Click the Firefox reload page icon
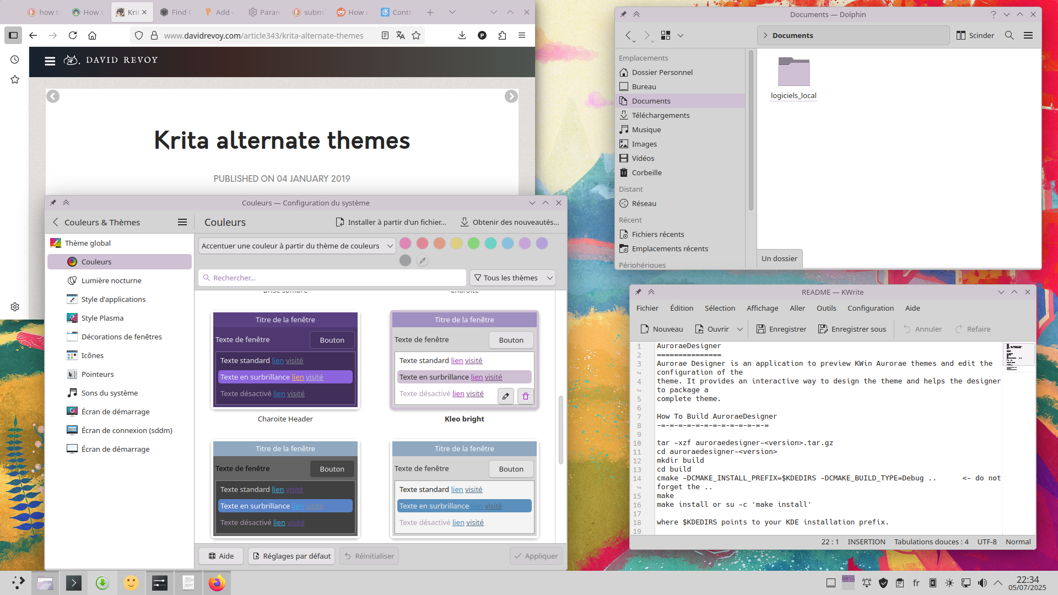The width and height of the screenshot is (1058, 595). pyautogui.click(x=73, y=35)
